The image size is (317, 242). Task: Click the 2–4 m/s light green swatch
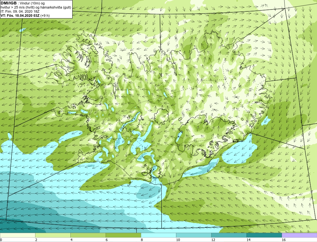(x=53, y=235)
